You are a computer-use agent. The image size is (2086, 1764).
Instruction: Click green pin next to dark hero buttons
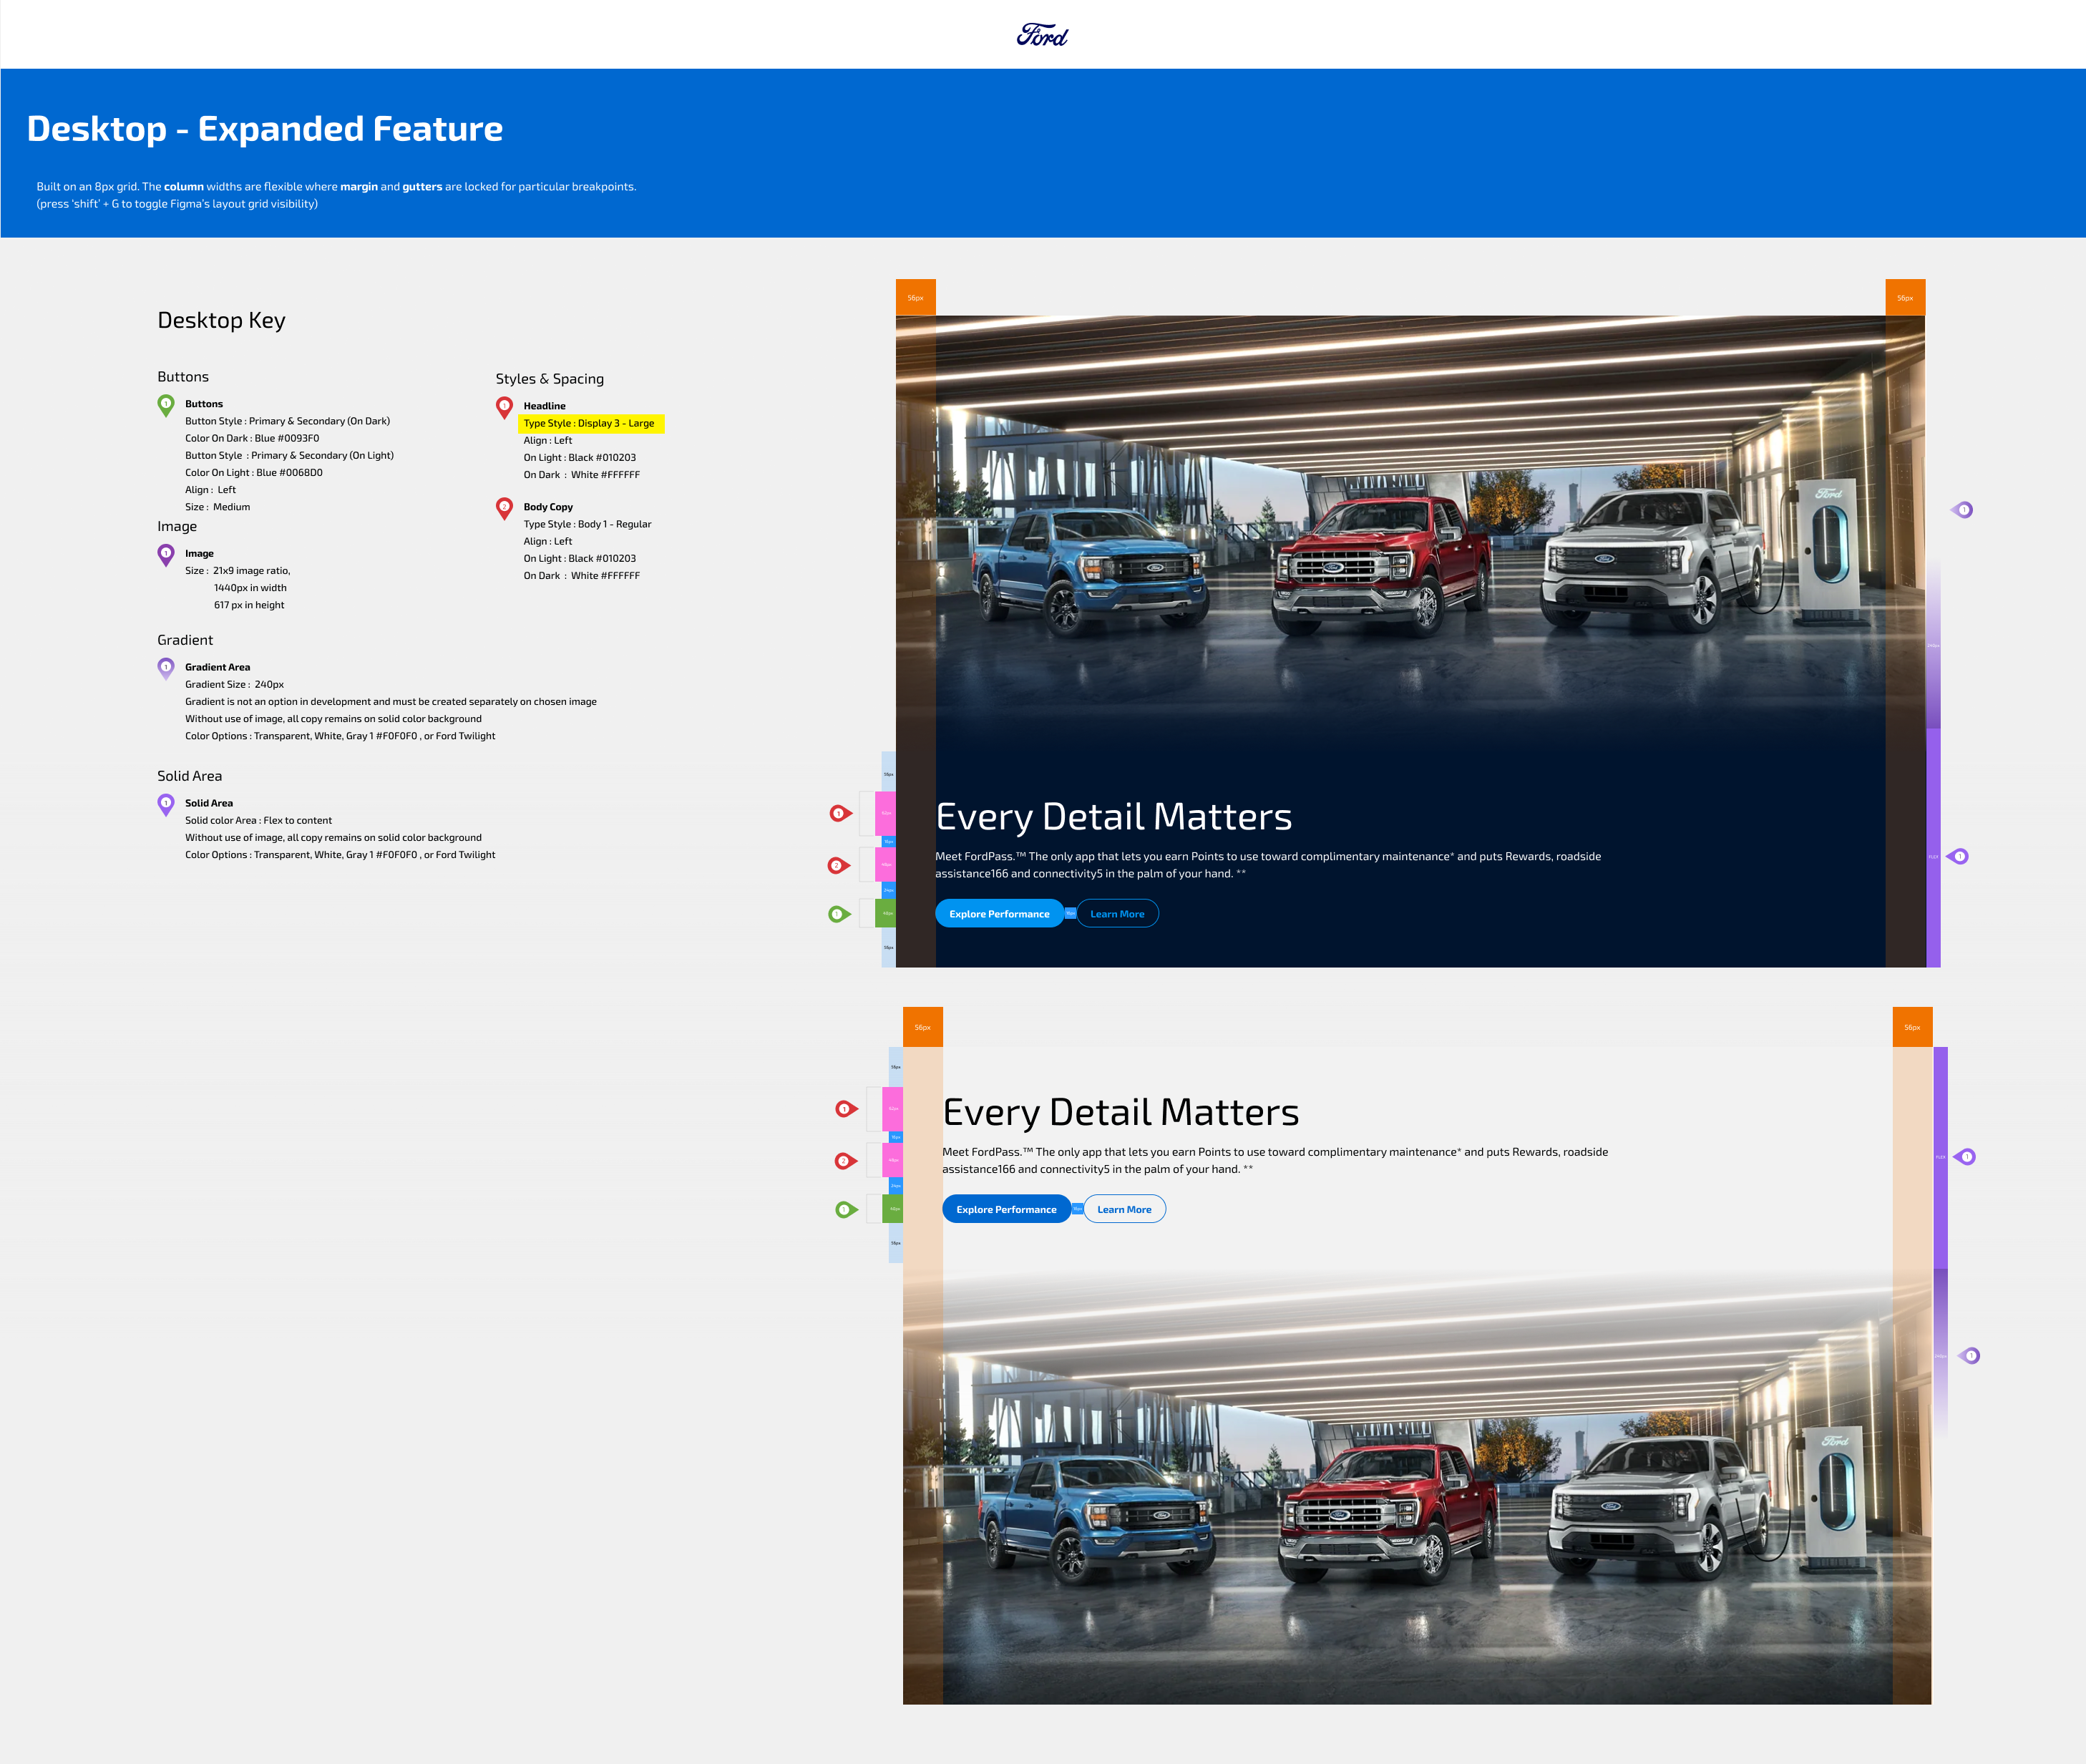(x=839, y=914)
